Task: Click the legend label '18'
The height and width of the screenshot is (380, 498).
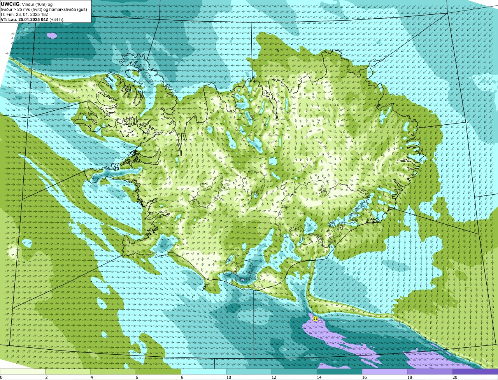Action: [x=409, y=377]
